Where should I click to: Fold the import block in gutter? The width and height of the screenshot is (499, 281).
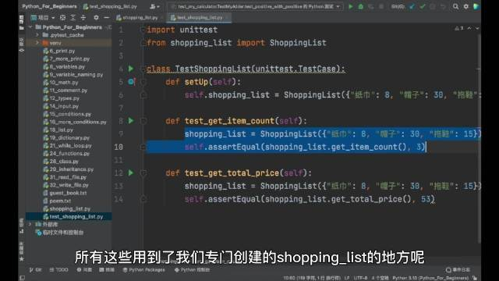click(143, 30)
